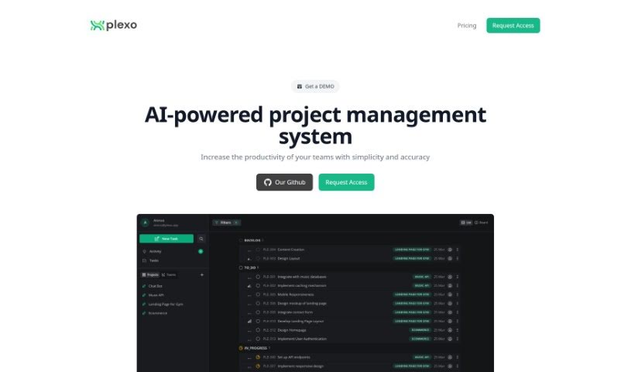631x372 pixels.
Task: Click Request Access below the subheading
Action: click(347, 182)
